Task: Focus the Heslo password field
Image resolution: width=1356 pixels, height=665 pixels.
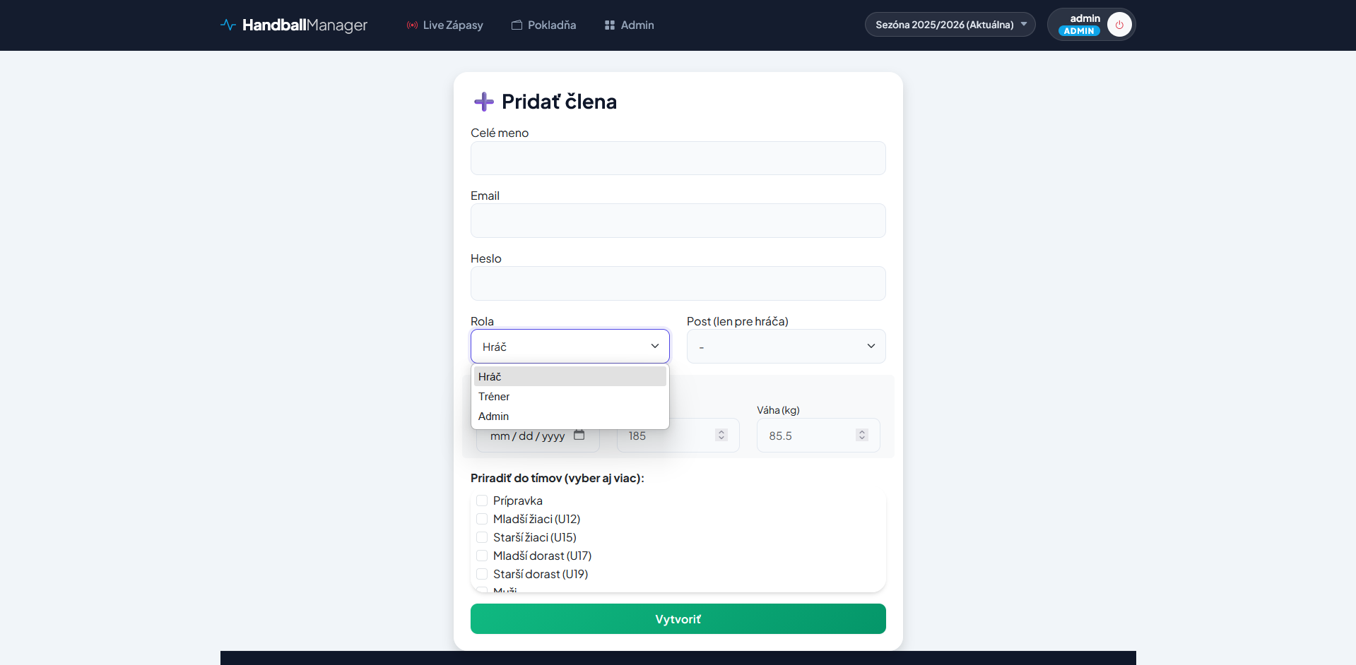Action: click(x=678, y=284)
